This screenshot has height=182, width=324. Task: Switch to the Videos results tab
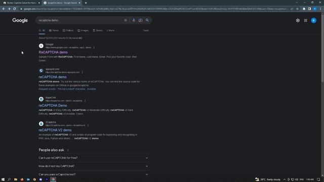tap(68, 30)
